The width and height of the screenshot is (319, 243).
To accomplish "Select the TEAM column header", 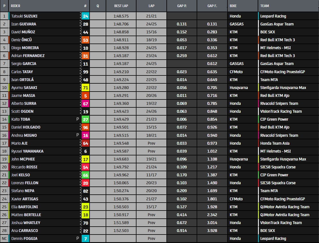I will click(x=264, y=6).
